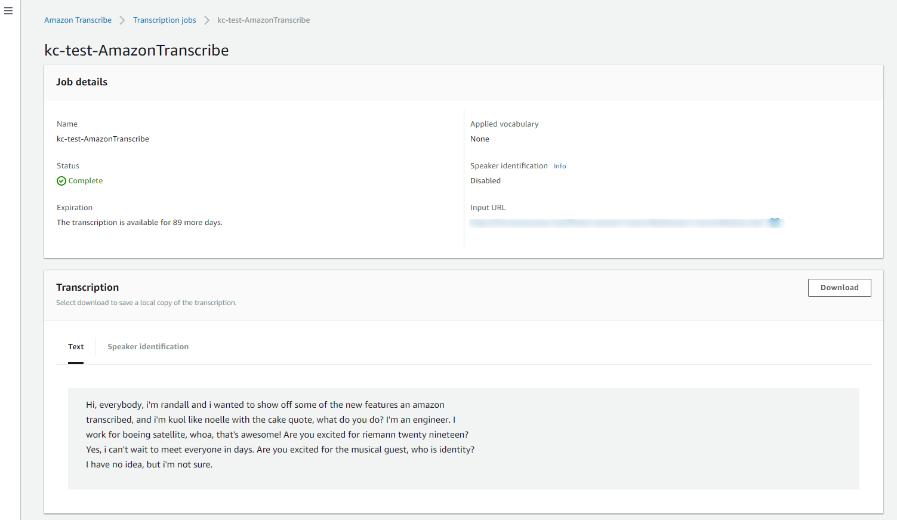897x520 pixels.
Task: Click the transcription text box
Action: 463,439
